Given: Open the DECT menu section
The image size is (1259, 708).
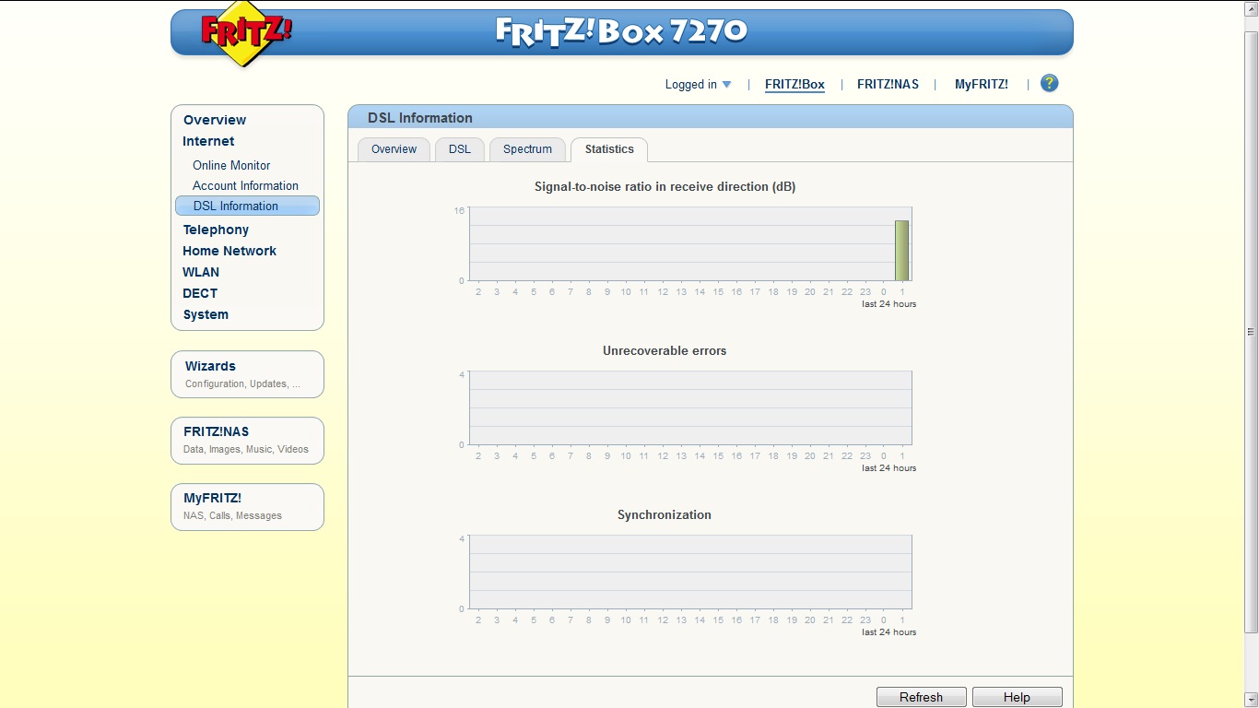Looking at the screenshot, I should pos(200,293).
